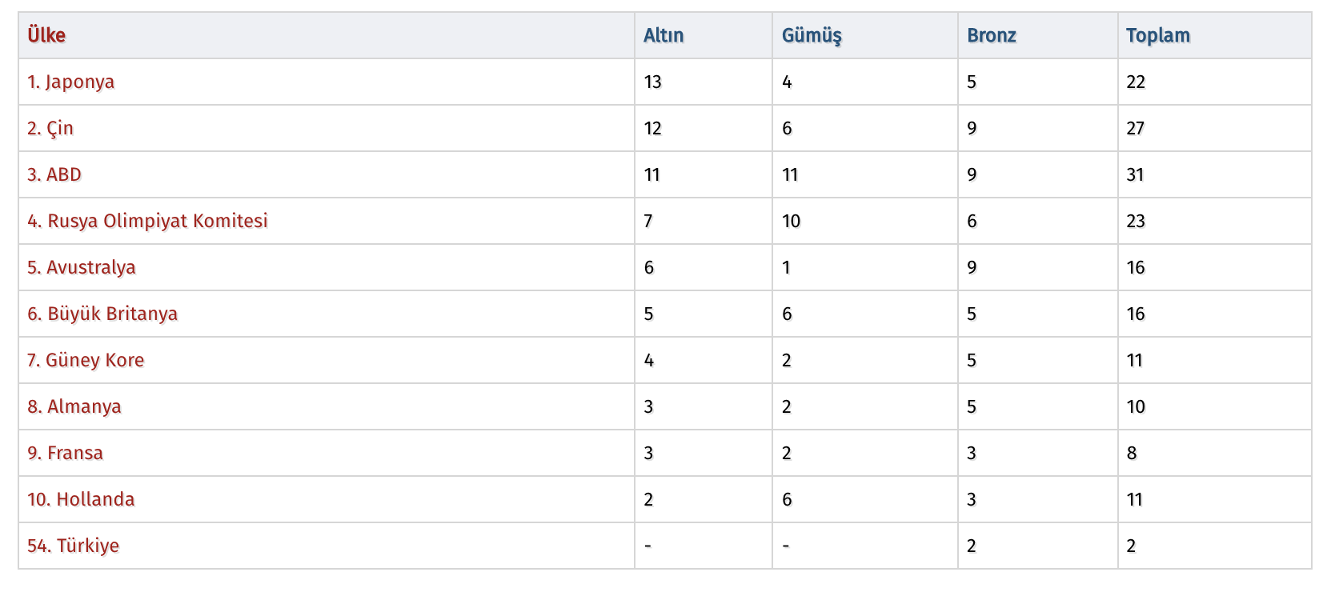The height and width of the screenshot is (592, 1327).
Task: Click the Bronz column header
Action: point(991,35)
